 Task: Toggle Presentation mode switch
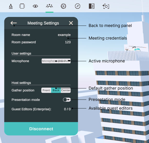67,100
